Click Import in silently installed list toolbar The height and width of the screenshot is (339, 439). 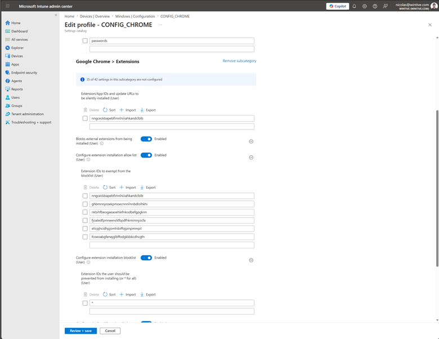[x=128, y=110]
